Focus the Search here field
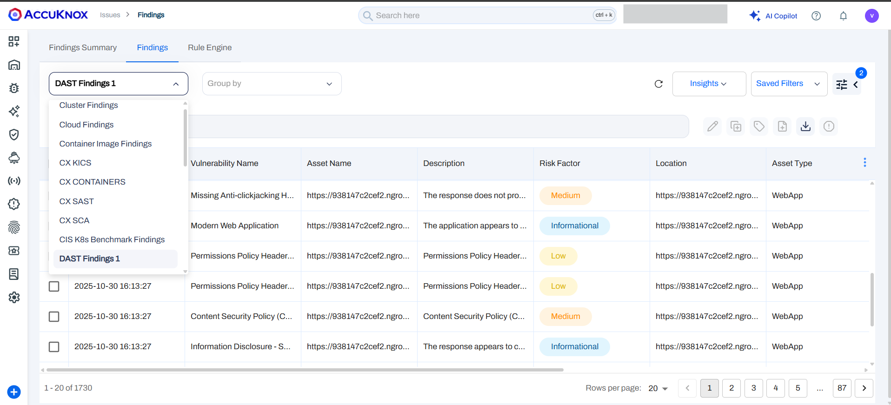 coord(487,15)
